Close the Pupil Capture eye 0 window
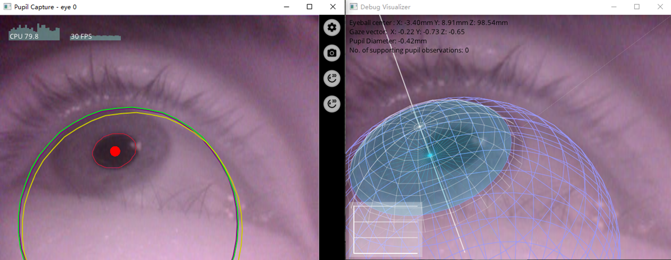The width and height of the screenshot is (671, 260). click(x=333, y=7)
